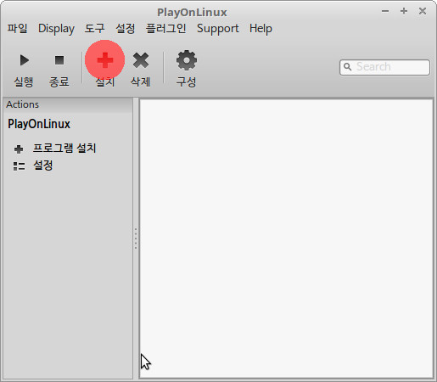This screenshot has width=437, height=382.
Task: Open Configure (구성) gear icon
Action: (187, 60)
